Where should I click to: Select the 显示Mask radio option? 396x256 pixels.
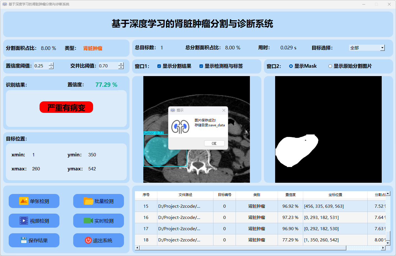(291, 66)
